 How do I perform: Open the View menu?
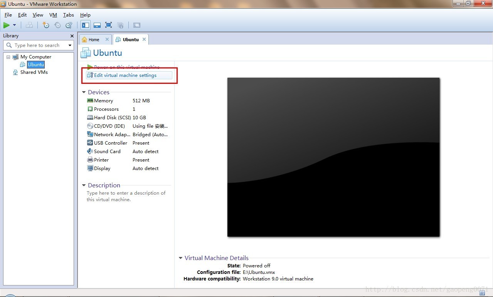click(x=38, y=15)
